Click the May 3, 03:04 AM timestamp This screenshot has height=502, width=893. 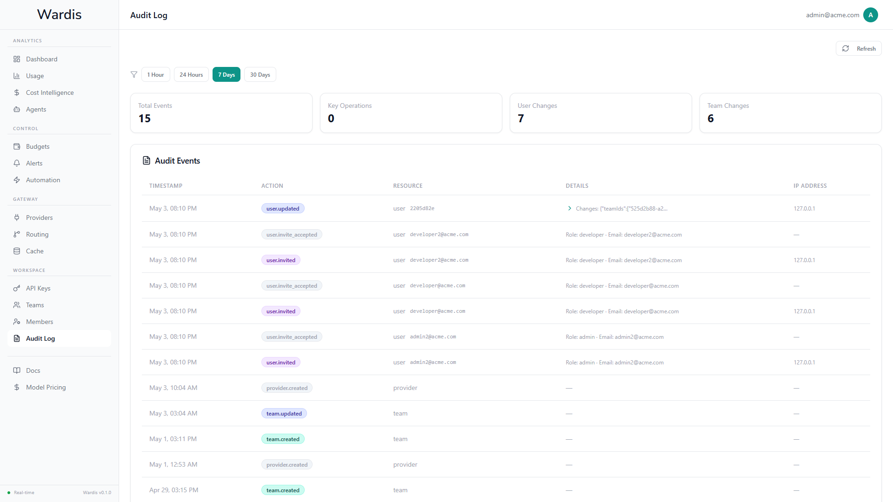click(x=173, y=413)
